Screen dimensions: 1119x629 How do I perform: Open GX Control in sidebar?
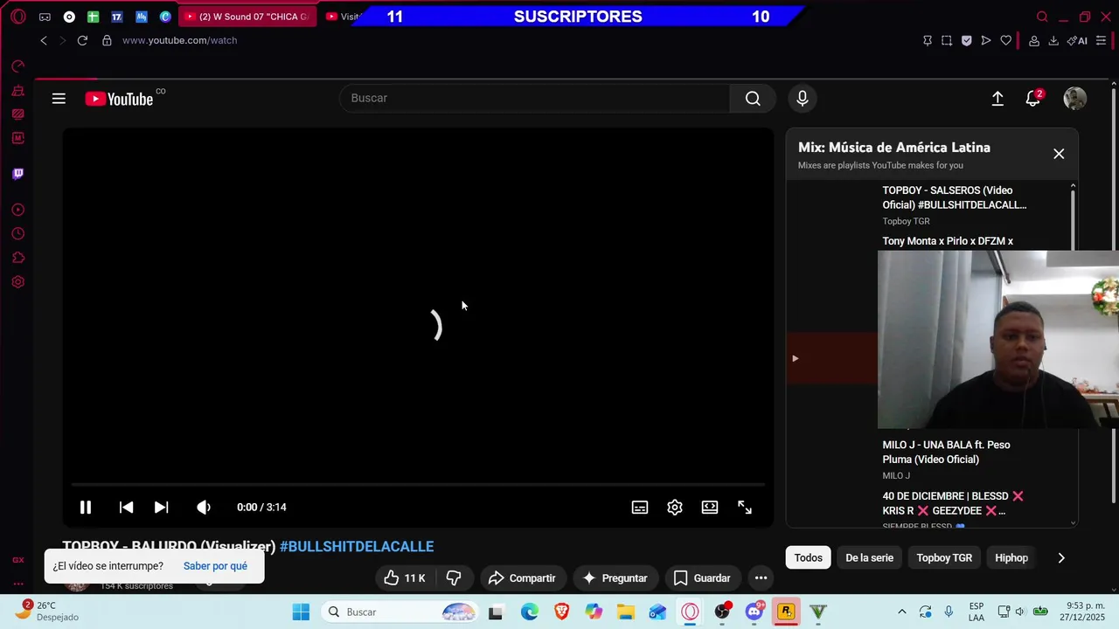(17, 66)
